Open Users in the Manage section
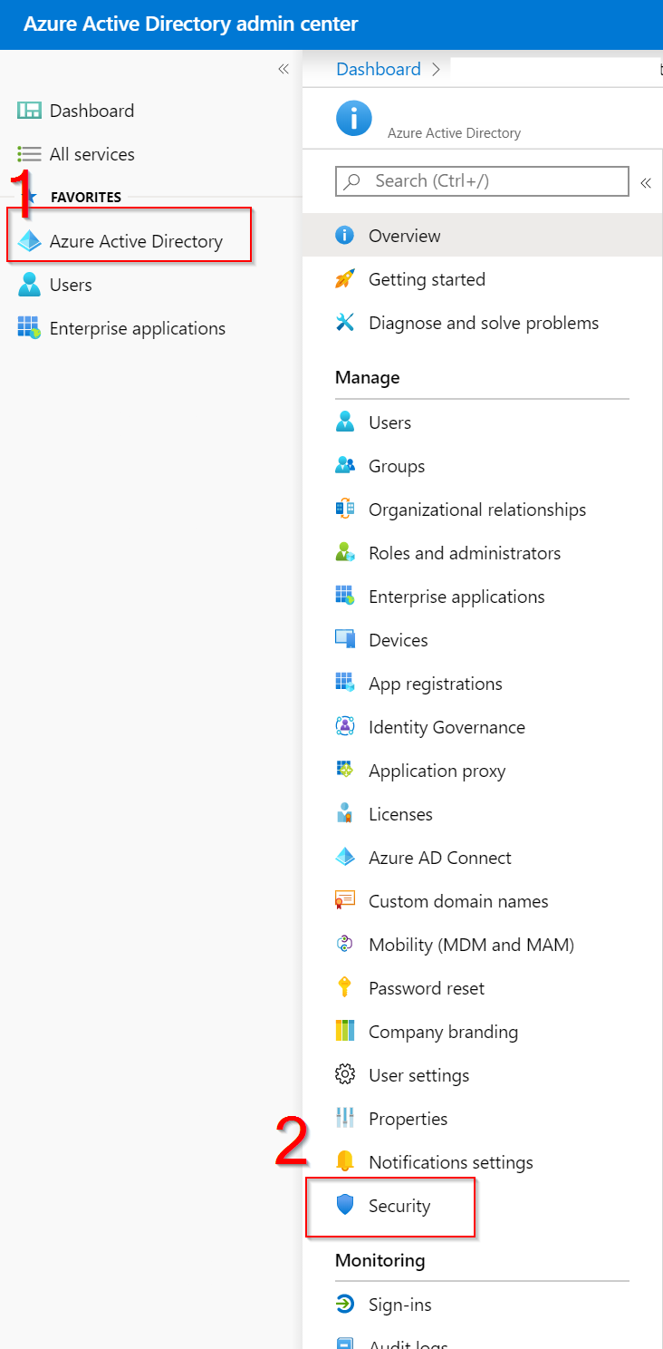663x1349 pixels. 389,422
